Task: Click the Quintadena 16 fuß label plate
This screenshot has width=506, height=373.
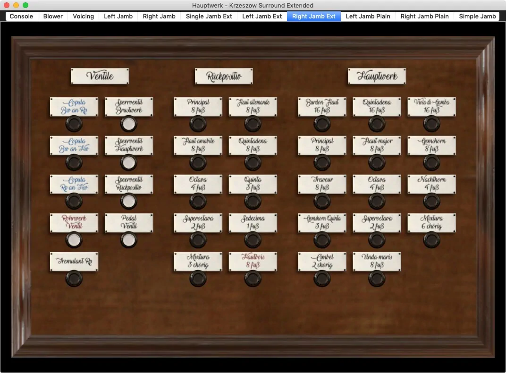Action: pos(377,106)
